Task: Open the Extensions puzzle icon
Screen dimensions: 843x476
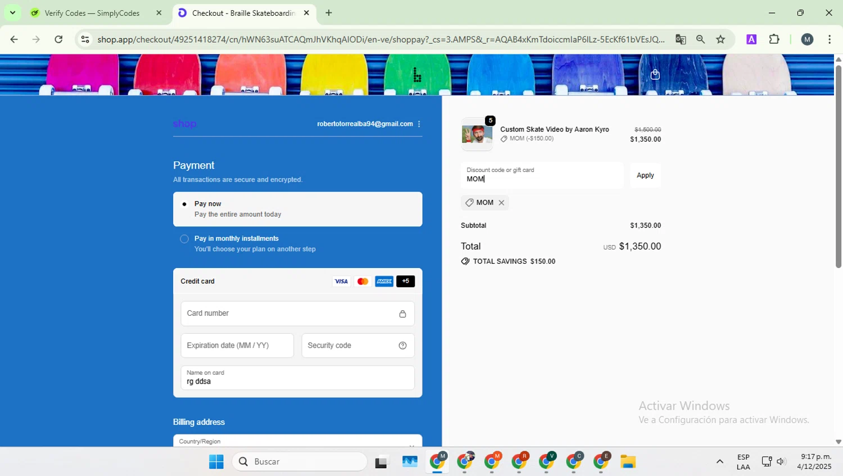Action: (x=774, y=39)
